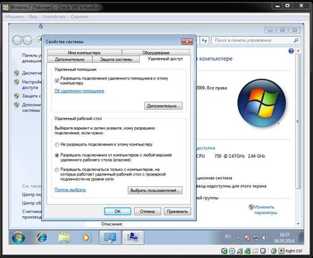Screen dimensions: 313x258
Task: Open Windows Media Player from taskbar
Action: [86, 238]
